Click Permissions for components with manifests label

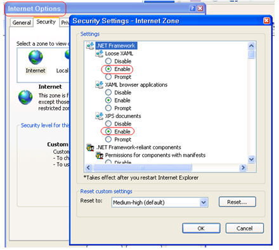click(155, 155)
